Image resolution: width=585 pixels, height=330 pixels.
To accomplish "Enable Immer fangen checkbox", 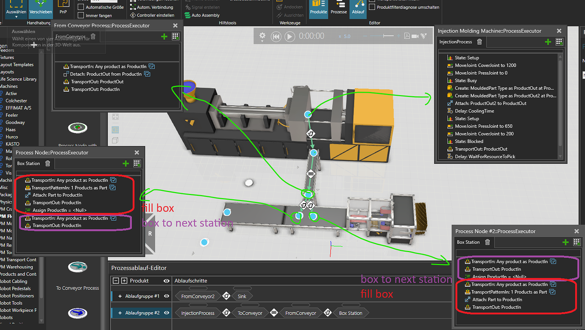I will tap(81, 16).
